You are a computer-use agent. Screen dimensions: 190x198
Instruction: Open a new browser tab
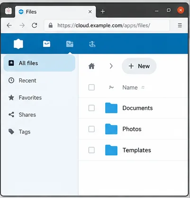point(103,11)
